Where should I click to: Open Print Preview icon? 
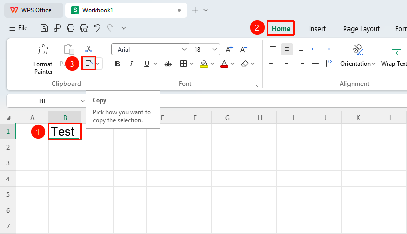coord(84,28)
